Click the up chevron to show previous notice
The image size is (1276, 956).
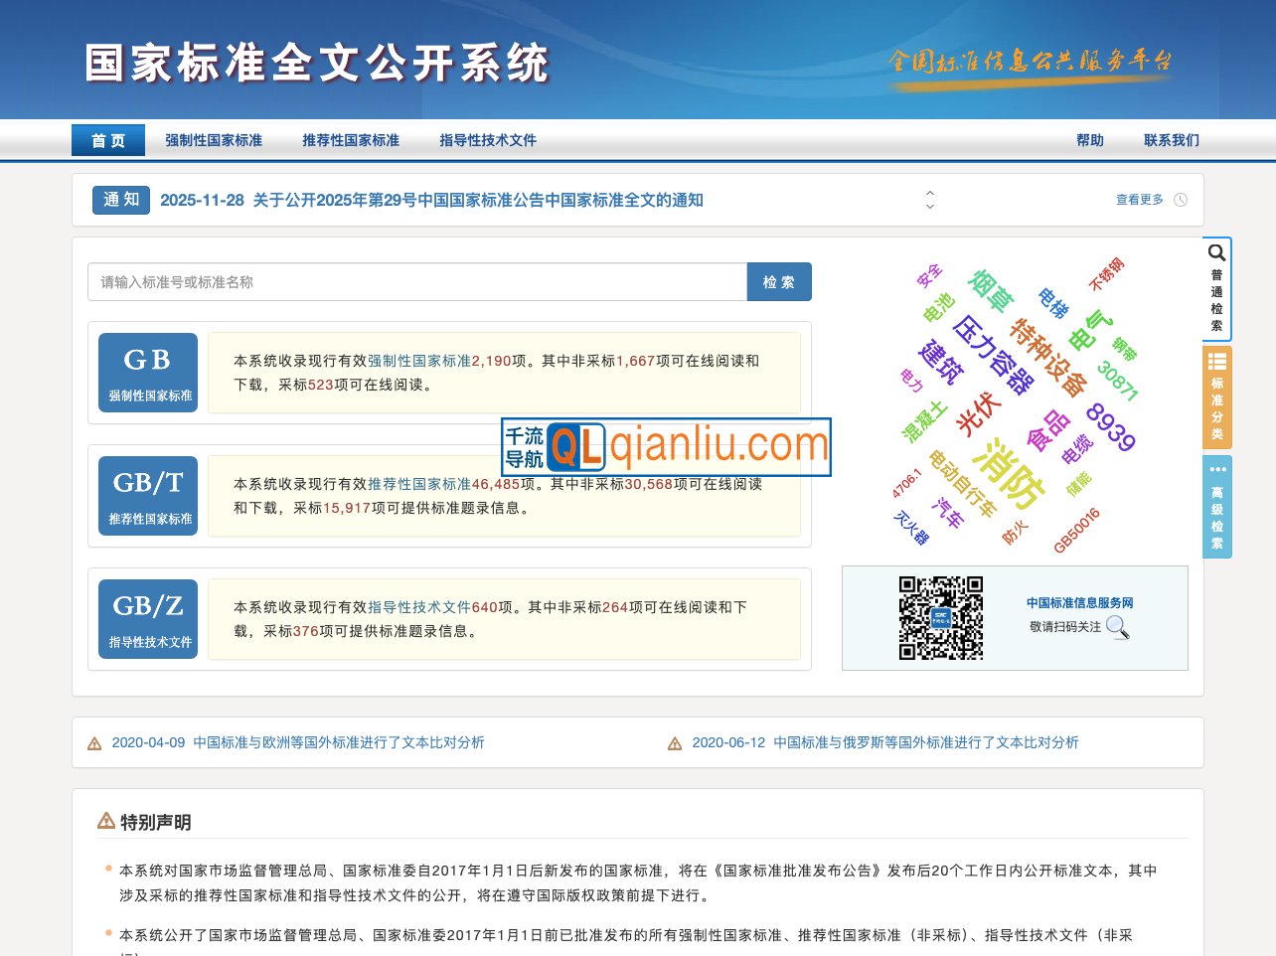click(x=929, y=193)
